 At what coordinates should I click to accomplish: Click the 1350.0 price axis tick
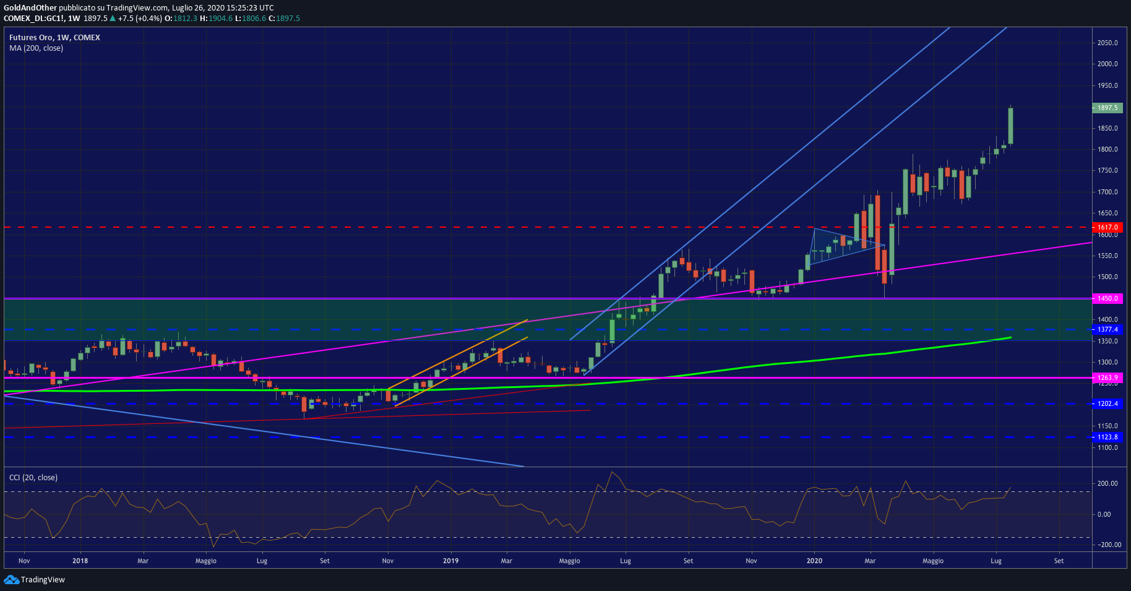(1107, 341)
